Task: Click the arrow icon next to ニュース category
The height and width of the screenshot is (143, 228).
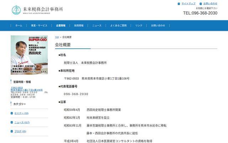Action: coord(12,122)
